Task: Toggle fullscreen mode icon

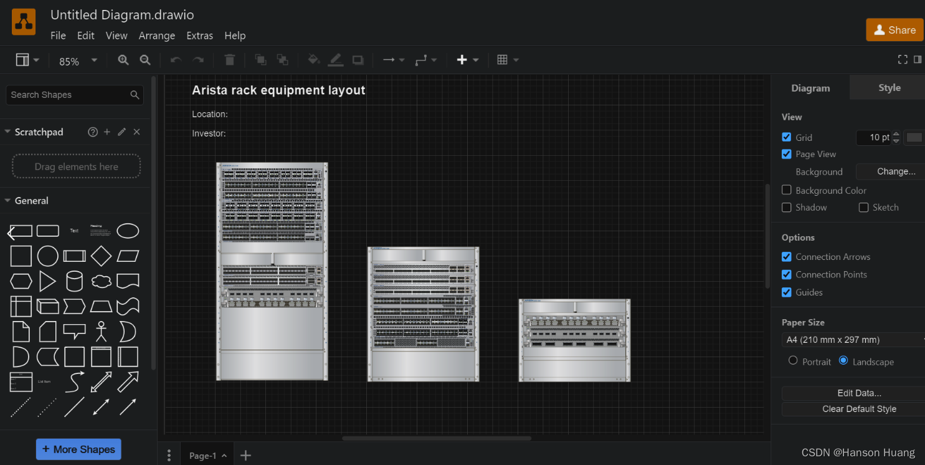Action: [x=903, y=59]
